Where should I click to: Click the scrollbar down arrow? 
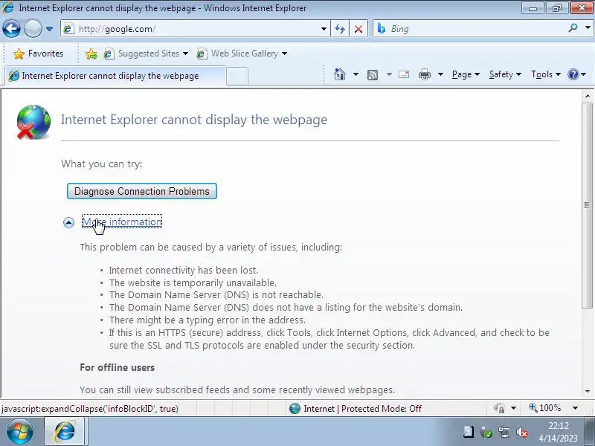pos(588,391)
